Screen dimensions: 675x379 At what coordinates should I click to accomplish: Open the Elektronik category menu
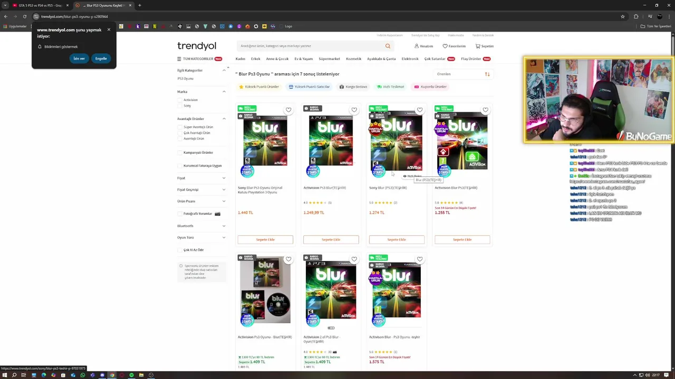[x=410, y=59]
